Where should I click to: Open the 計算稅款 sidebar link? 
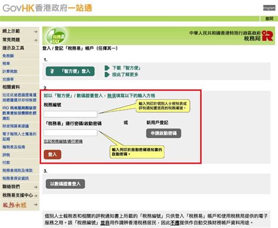(10, 71)
